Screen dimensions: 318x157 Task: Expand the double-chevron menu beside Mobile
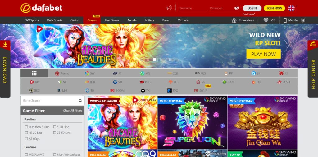tap(303, 20)
